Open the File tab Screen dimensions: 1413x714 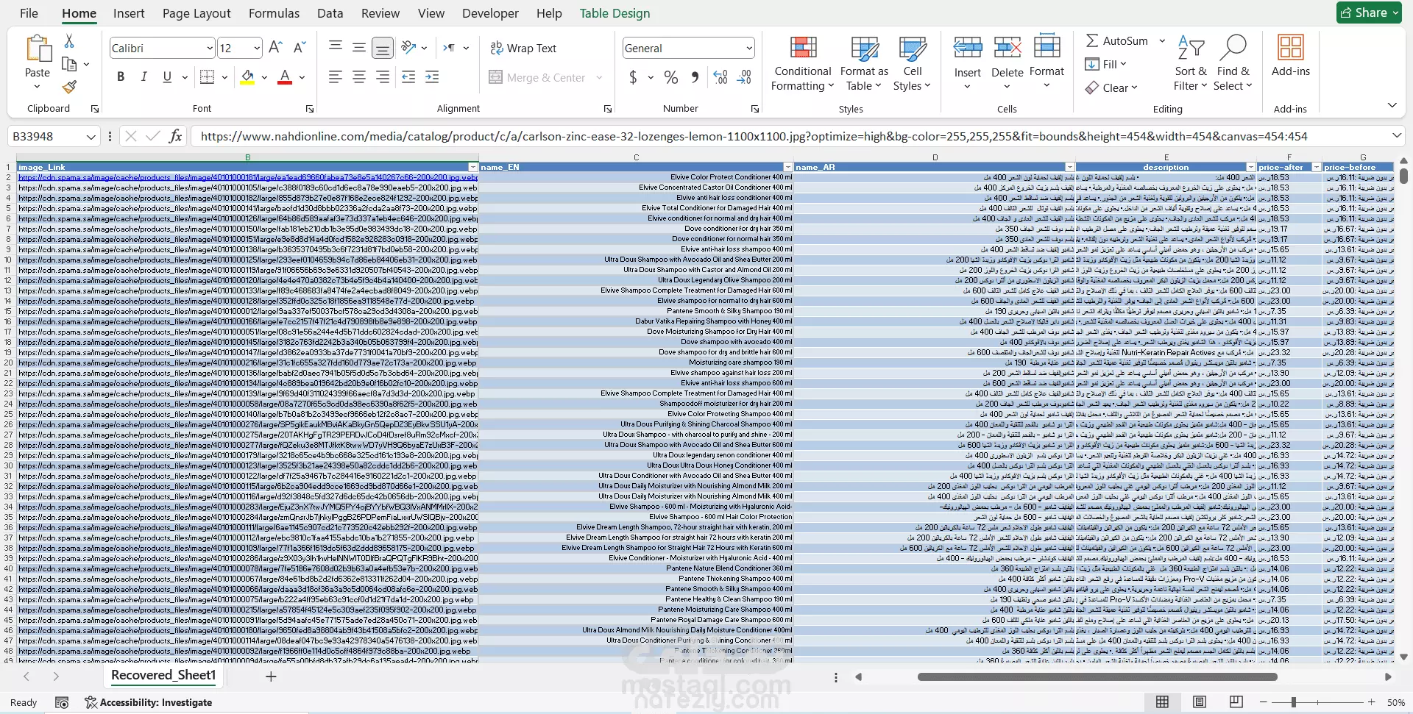(29, 13)
